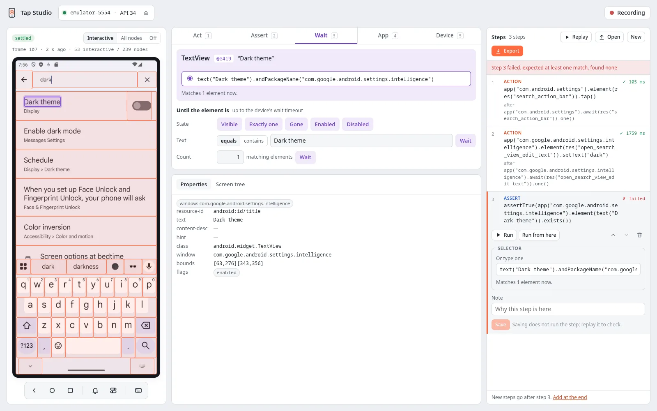
Task: Open the Act tab
Action: (x=202, y=36)
